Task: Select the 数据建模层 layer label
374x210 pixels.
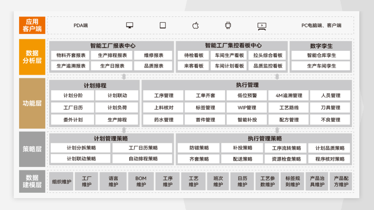Action: (x=32, y=181)
